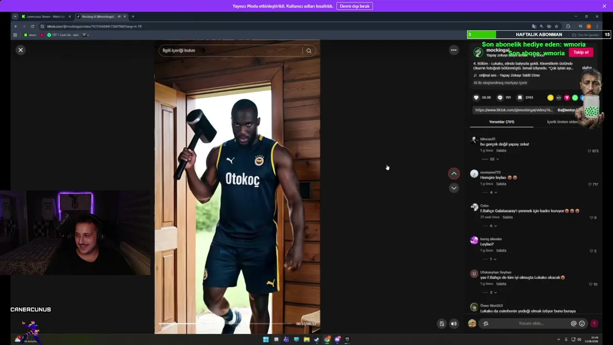Switch to the 'canercunus Stream' browser tab
Image resolution: width=613 pixels, height=345 pixels.
coord(46,17)
